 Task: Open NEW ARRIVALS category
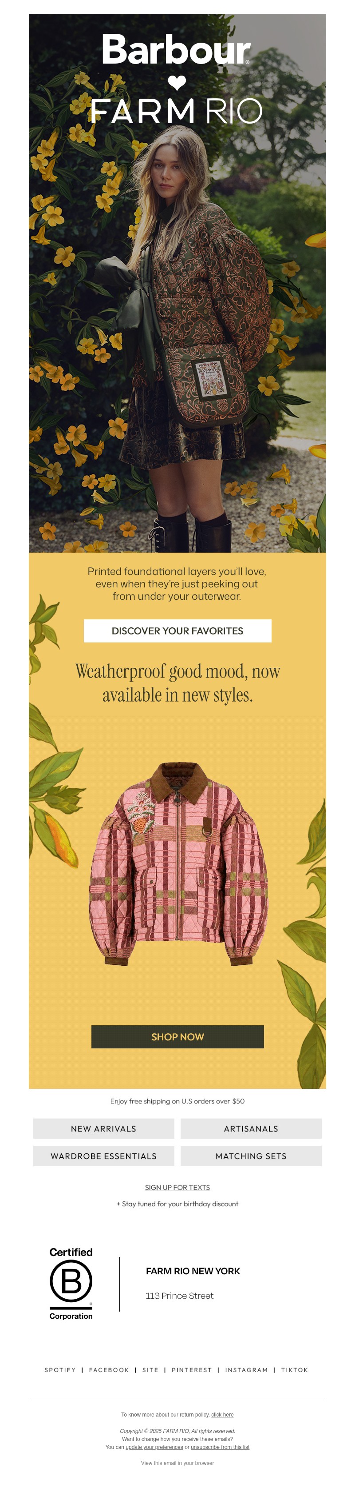103,1128
